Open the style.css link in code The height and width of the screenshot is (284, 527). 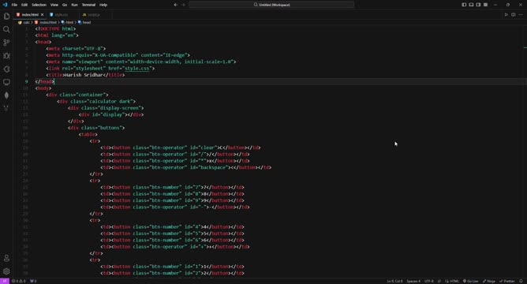coord(136,68)
